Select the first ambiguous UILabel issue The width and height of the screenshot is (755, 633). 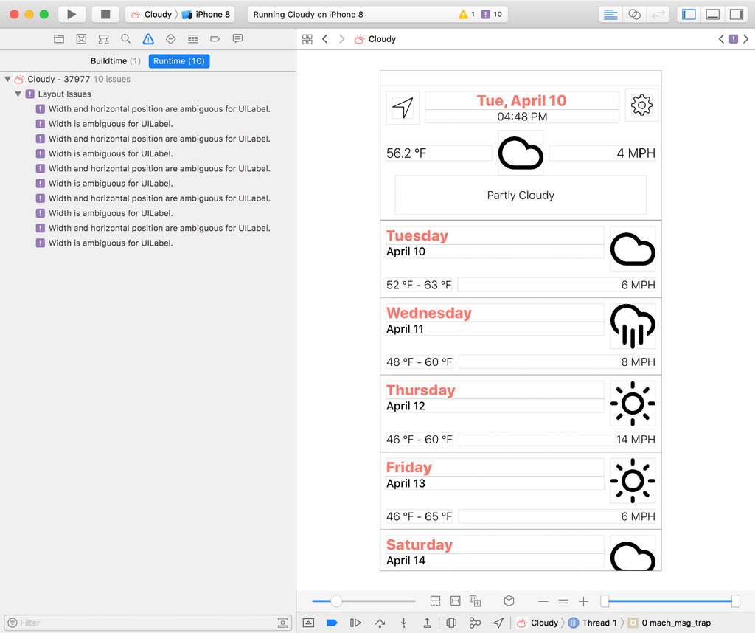[x=159, y=109]
